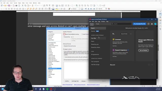162x91 pixels.
Task: Click the Open folder icon in Writer
Action: [x=5, y=6]
